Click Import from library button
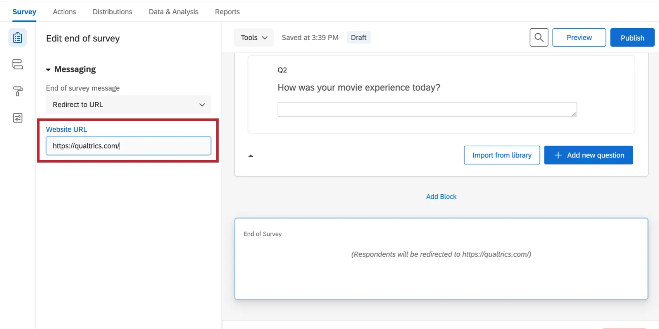The image size is (659, 329). 502,155
